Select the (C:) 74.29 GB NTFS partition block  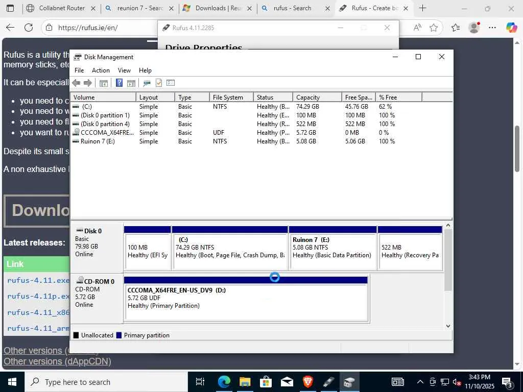pos(230,248)
